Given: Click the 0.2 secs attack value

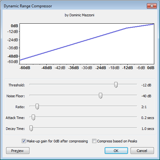Looking at the screenshot, I should click(148, 118).
